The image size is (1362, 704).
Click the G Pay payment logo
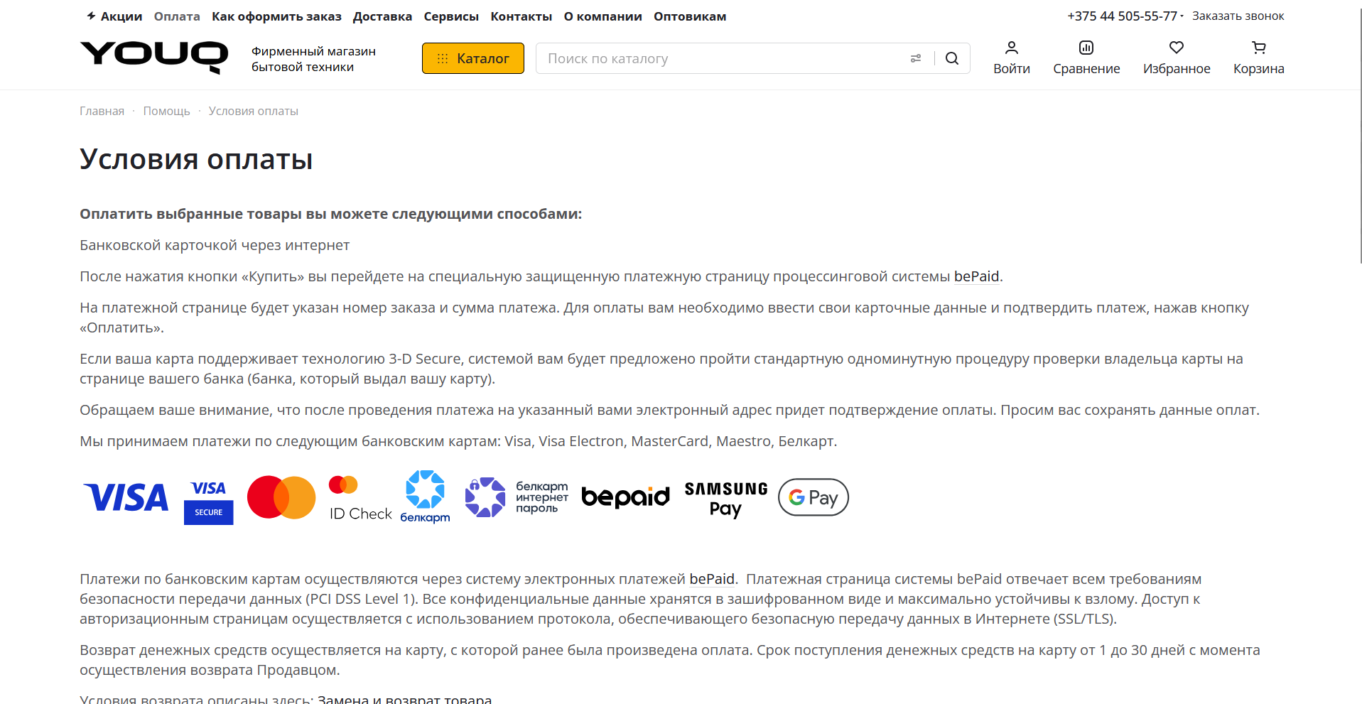[812, 497]
